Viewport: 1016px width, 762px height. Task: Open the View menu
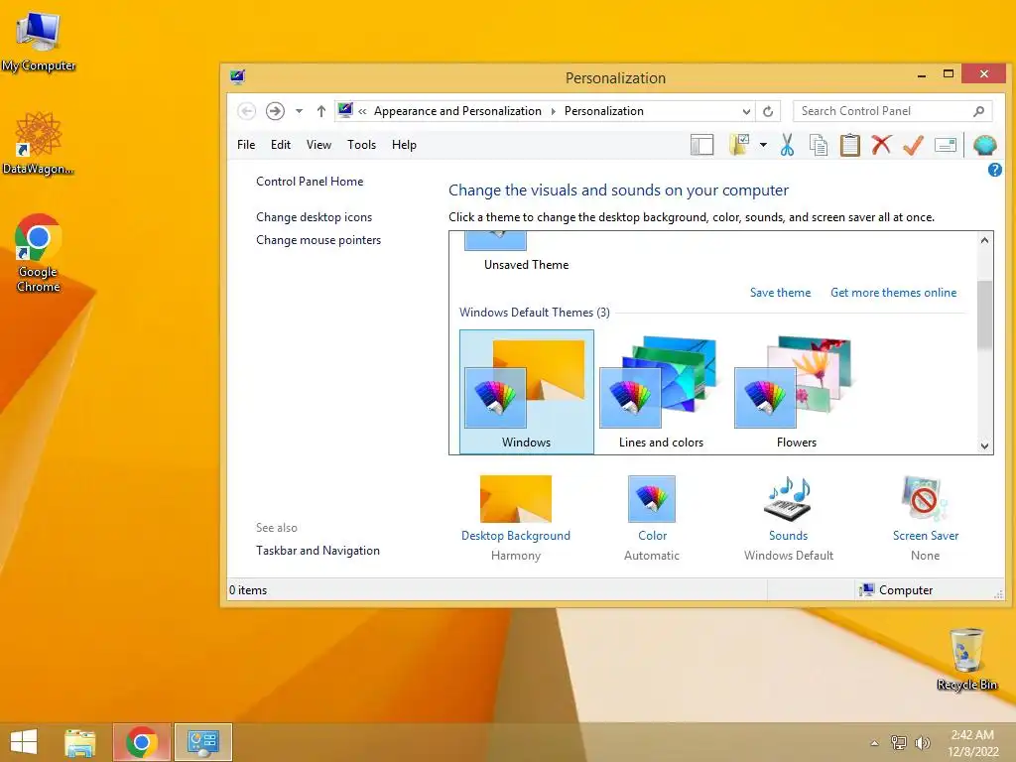pos(318,145)
